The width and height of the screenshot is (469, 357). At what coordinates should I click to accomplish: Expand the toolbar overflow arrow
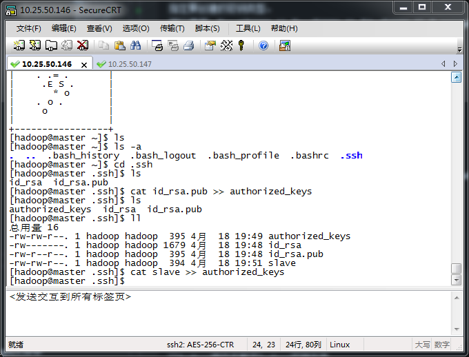click(x=459, y=50)
